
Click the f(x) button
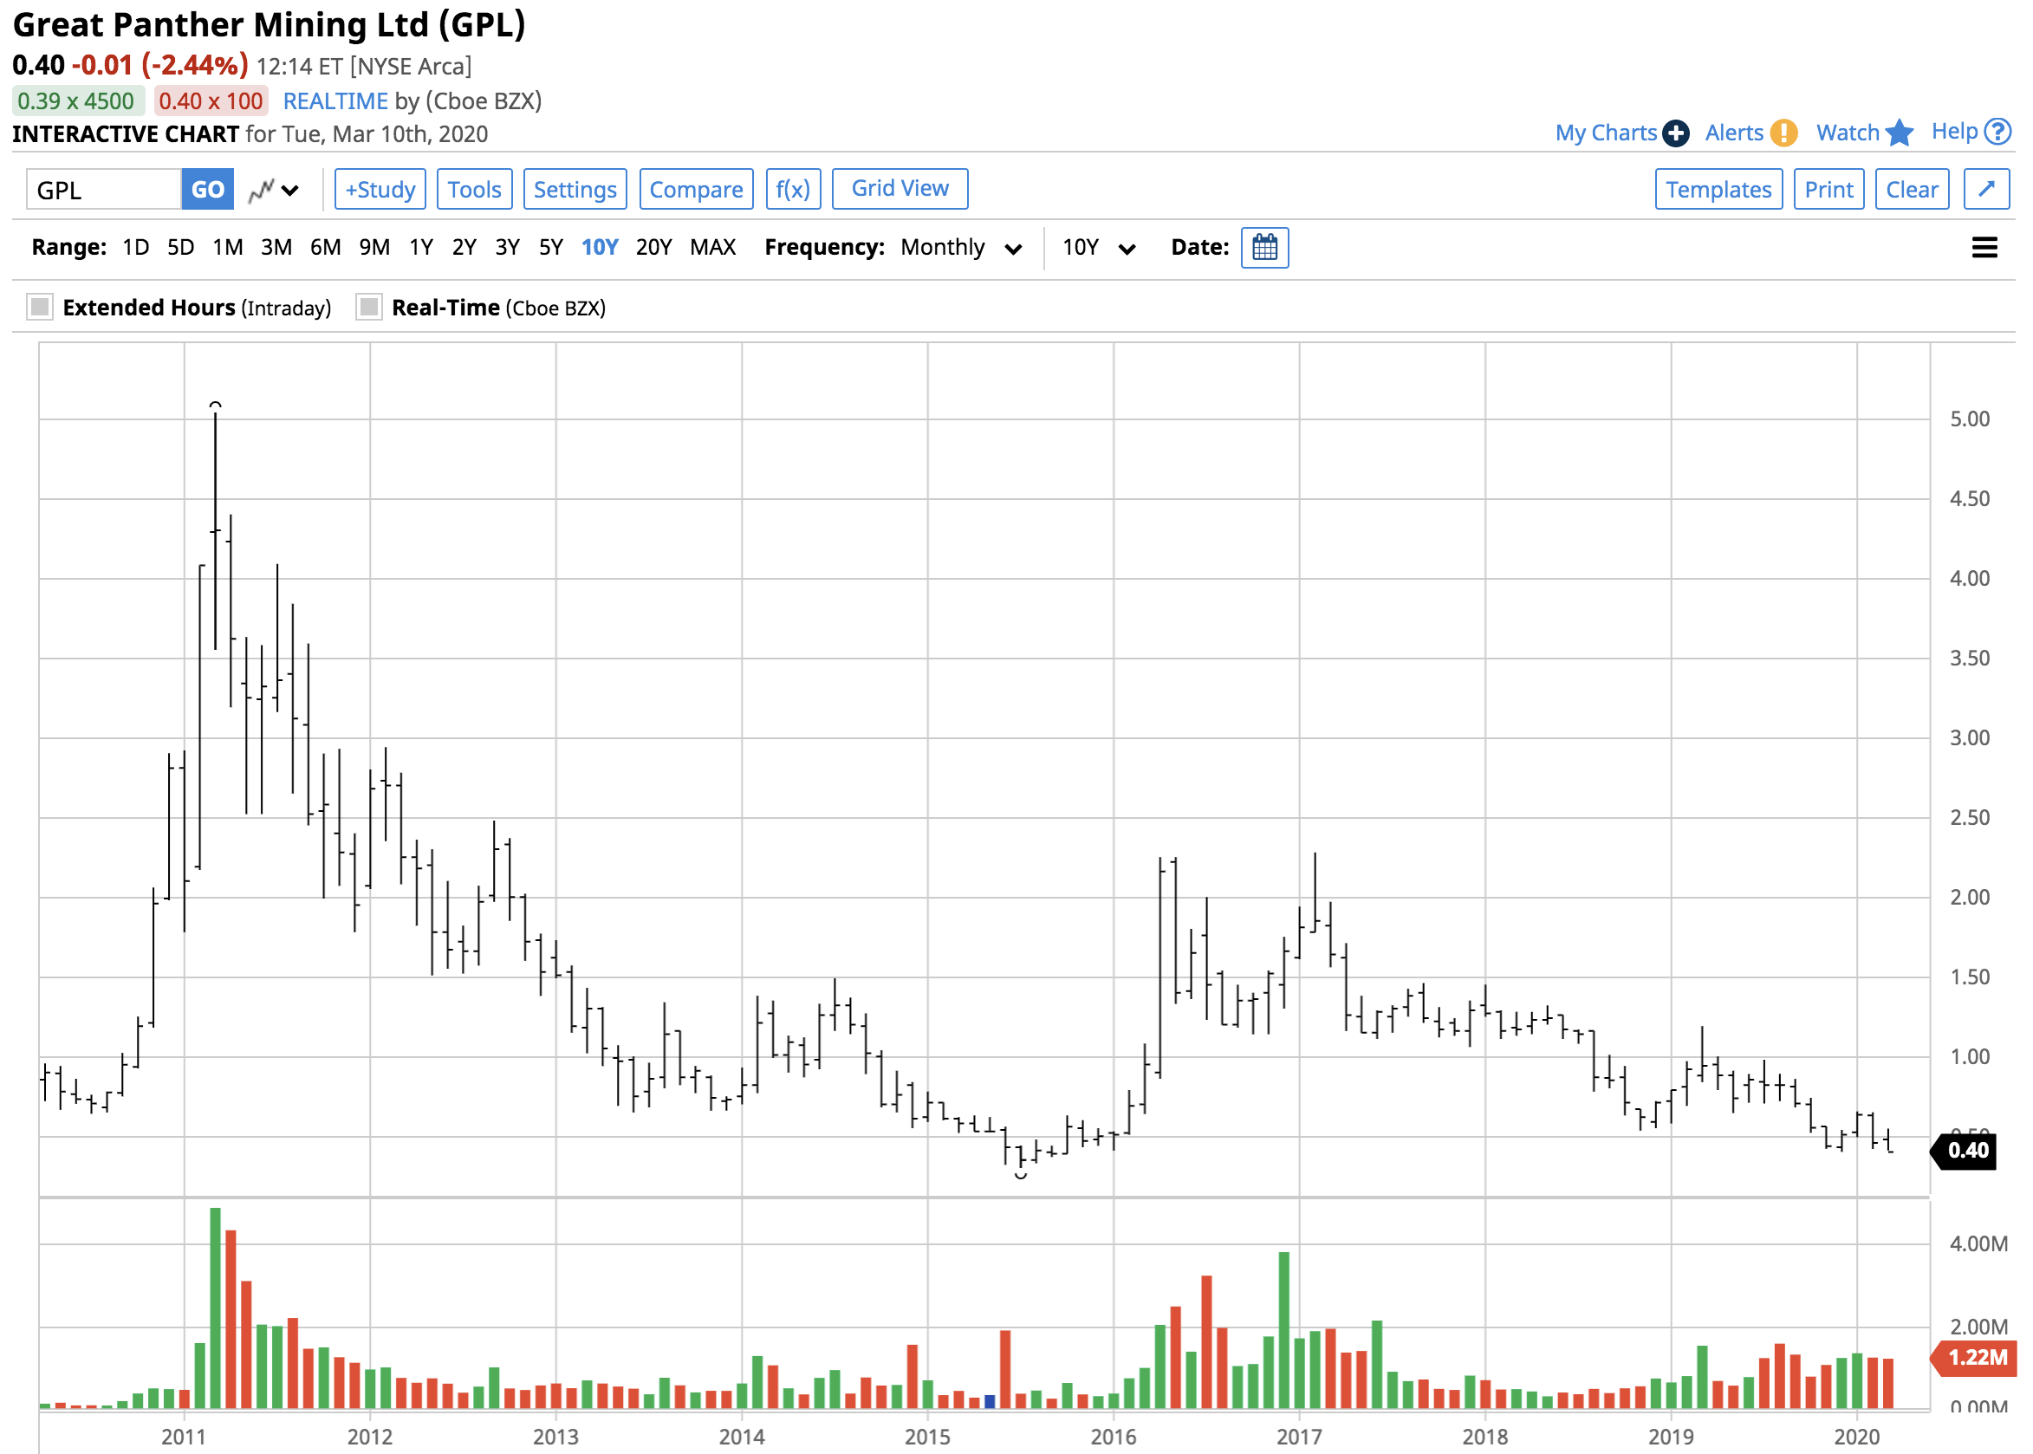pos(793,189)
